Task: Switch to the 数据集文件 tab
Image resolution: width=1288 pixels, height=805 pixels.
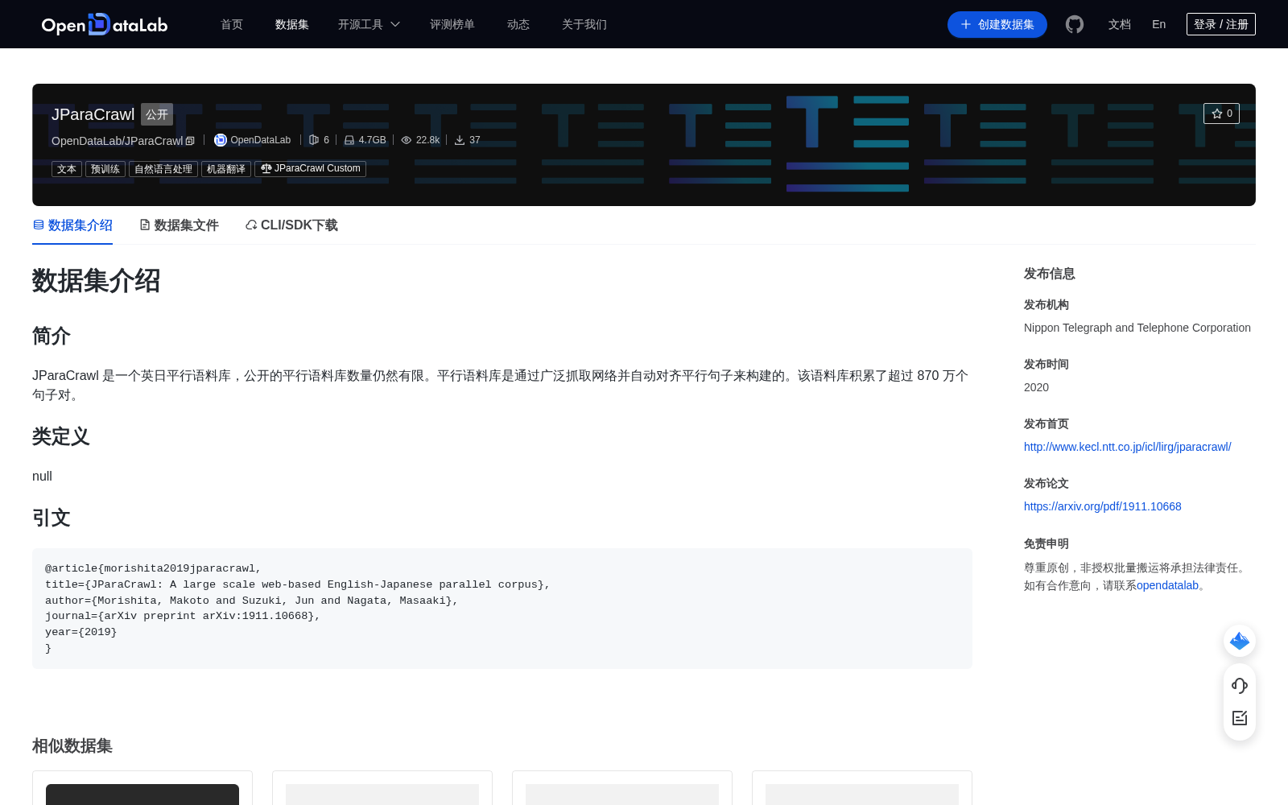Action: click(x=179, y=225)
